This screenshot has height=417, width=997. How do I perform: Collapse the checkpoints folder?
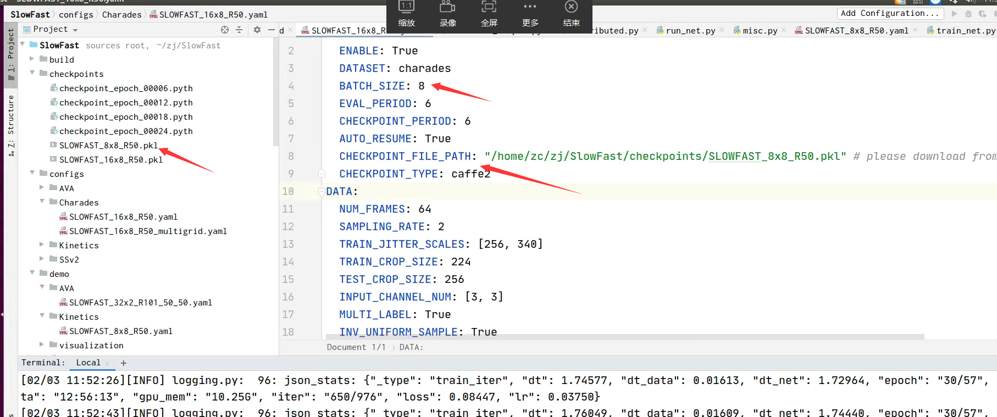(x=32, y=73)
